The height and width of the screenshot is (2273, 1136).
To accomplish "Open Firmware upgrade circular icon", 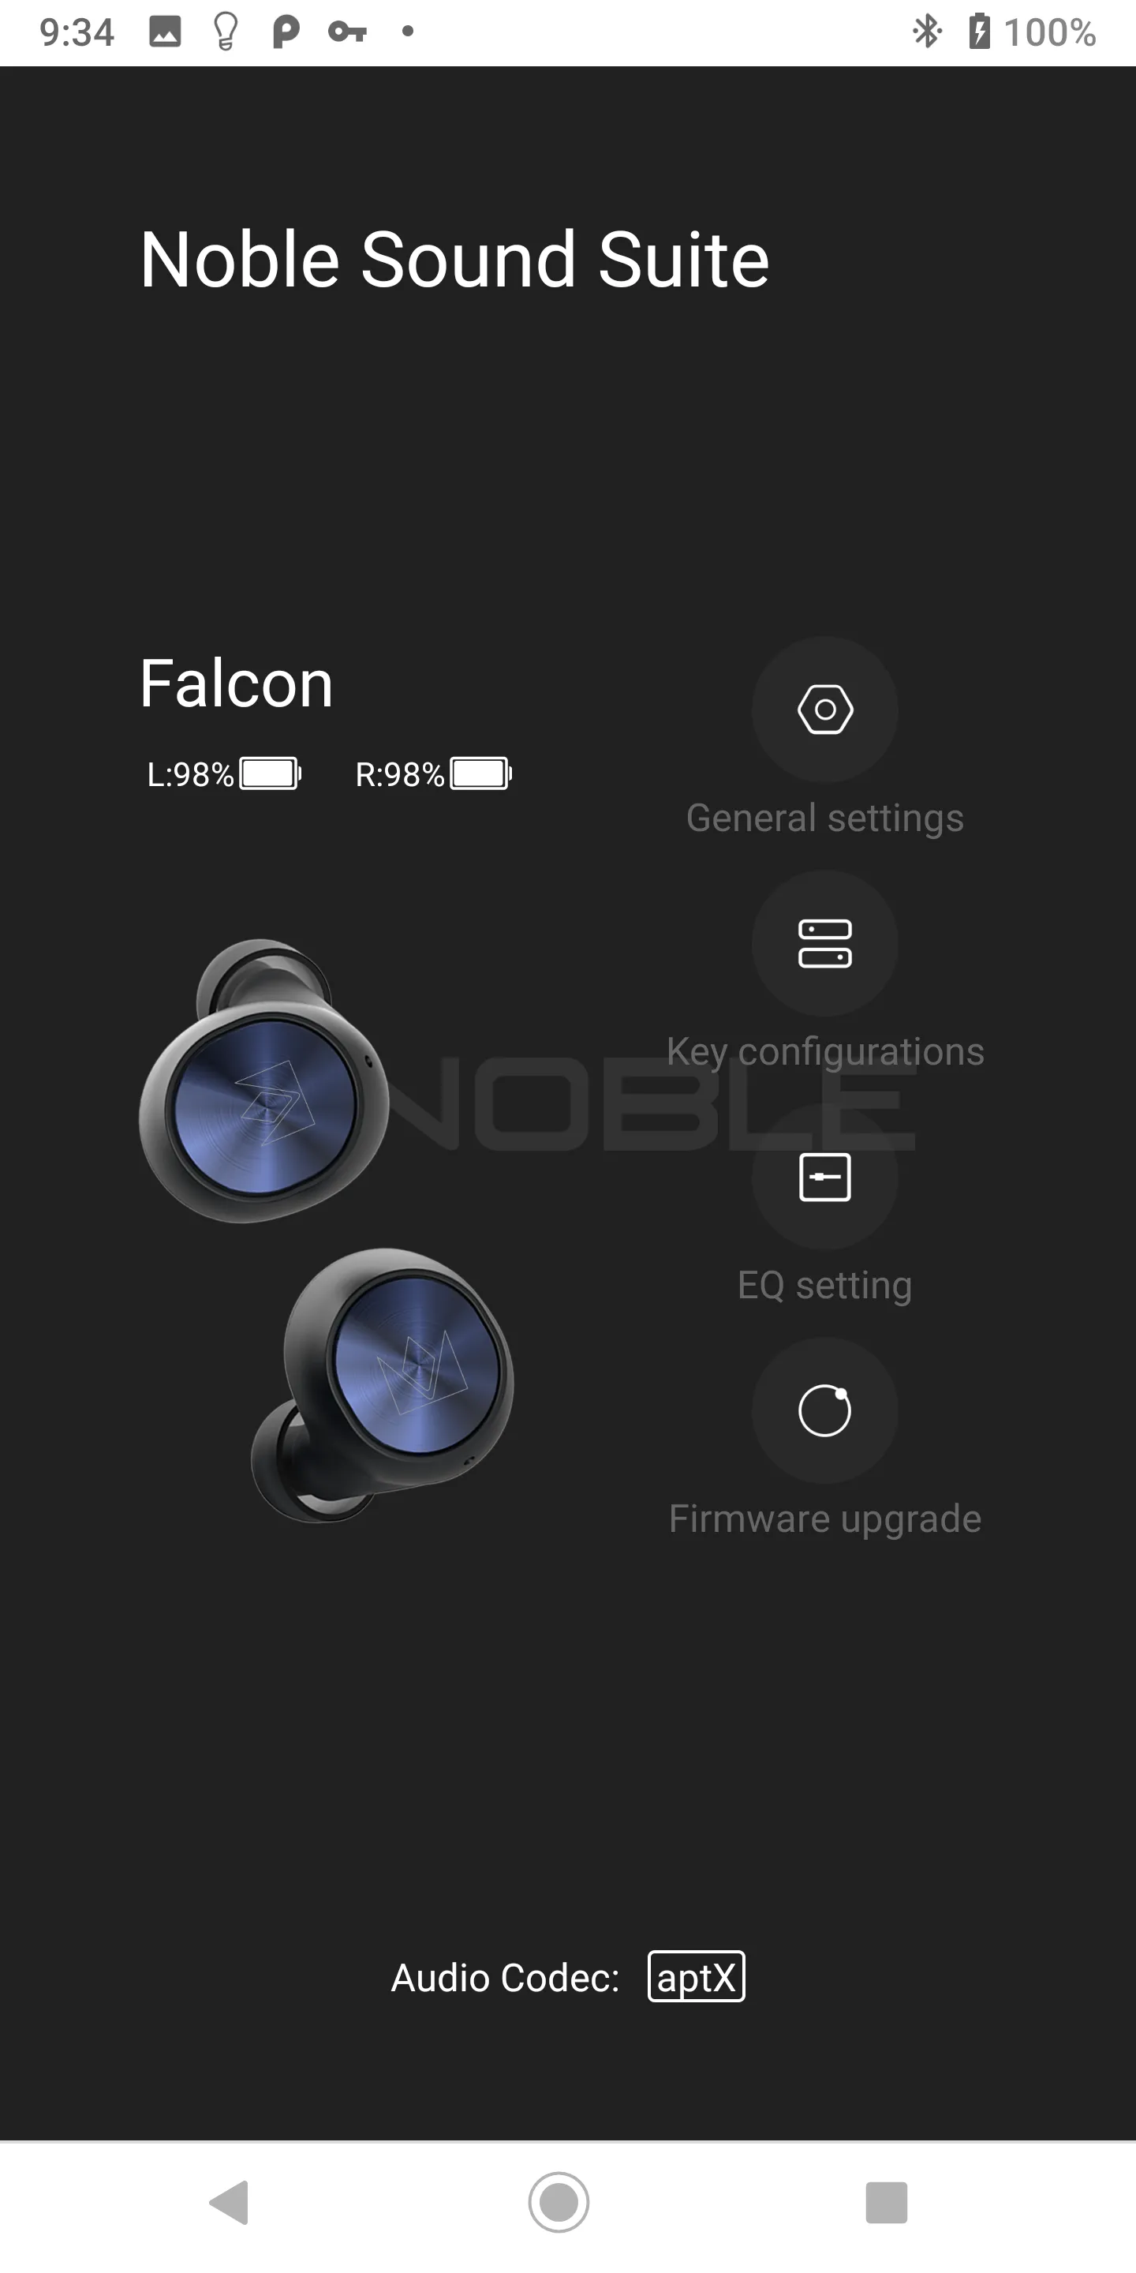I will [824, 1410].
